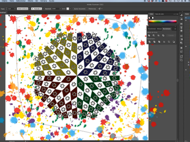Click the Estilo graphic style swatch

(68, 9)
